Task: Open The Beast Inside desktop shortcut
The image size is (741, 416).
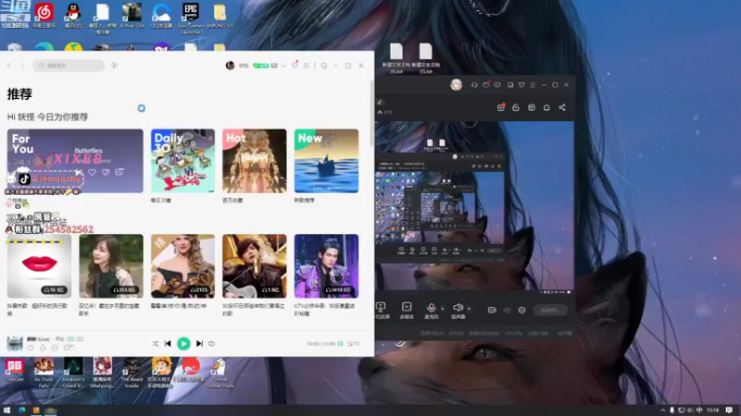Action: click(132, 373)
